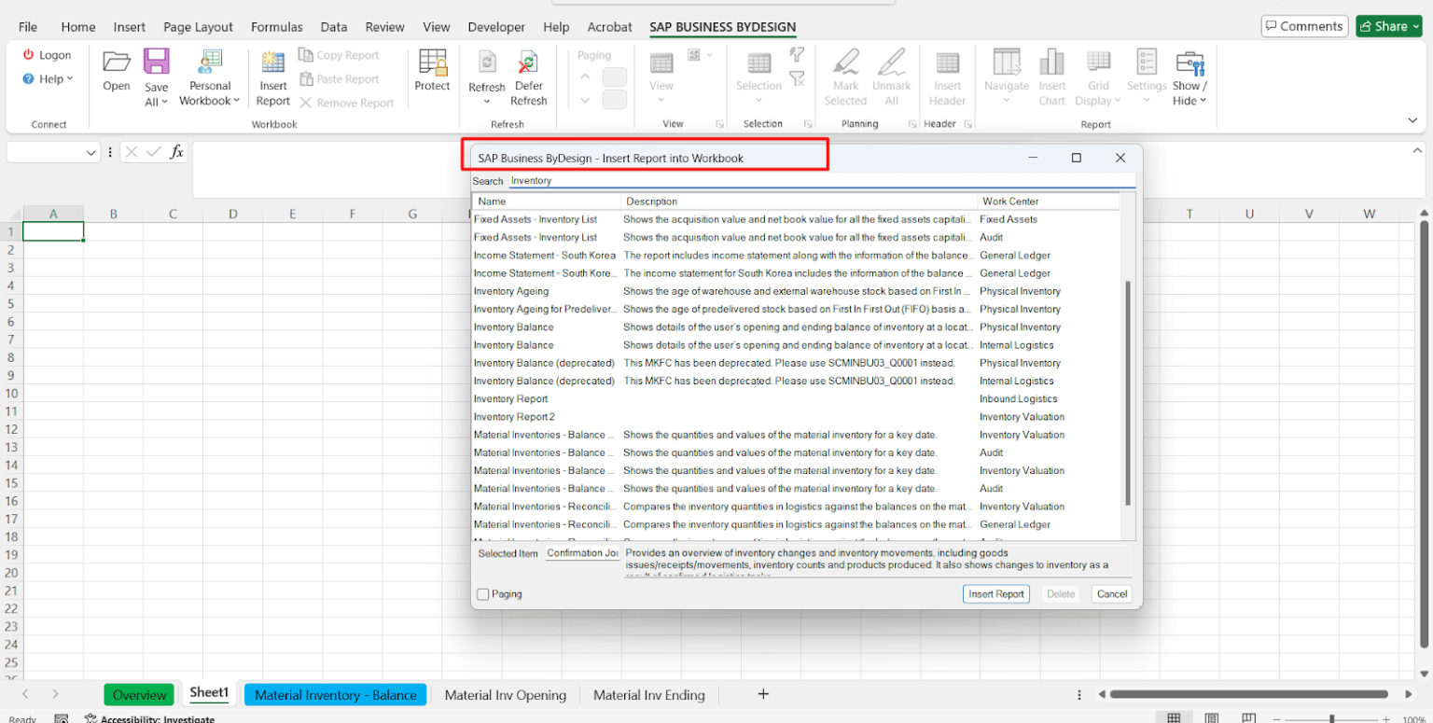Open the Planning group dialog launcher
Viewport: 1433px width, 723px height.
click(911, 124)
